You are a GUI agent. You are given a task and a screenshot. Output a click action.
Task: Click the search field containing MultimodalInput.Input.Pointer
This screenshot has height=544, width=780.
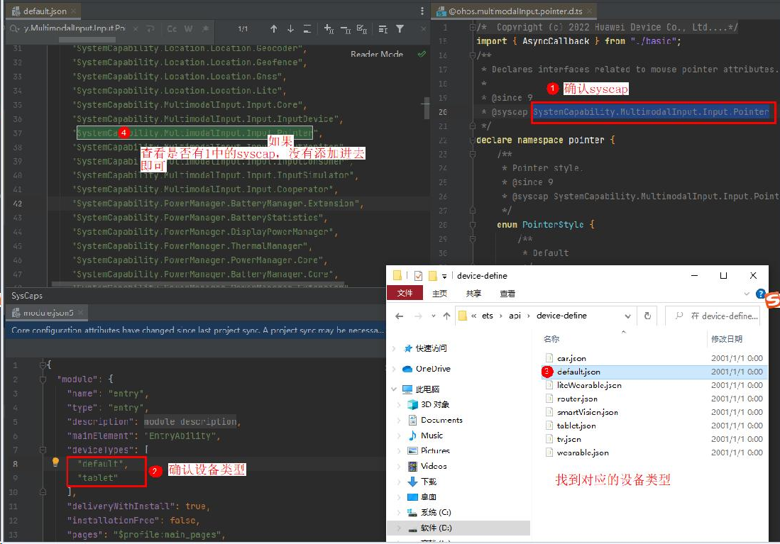pos(75,28)
